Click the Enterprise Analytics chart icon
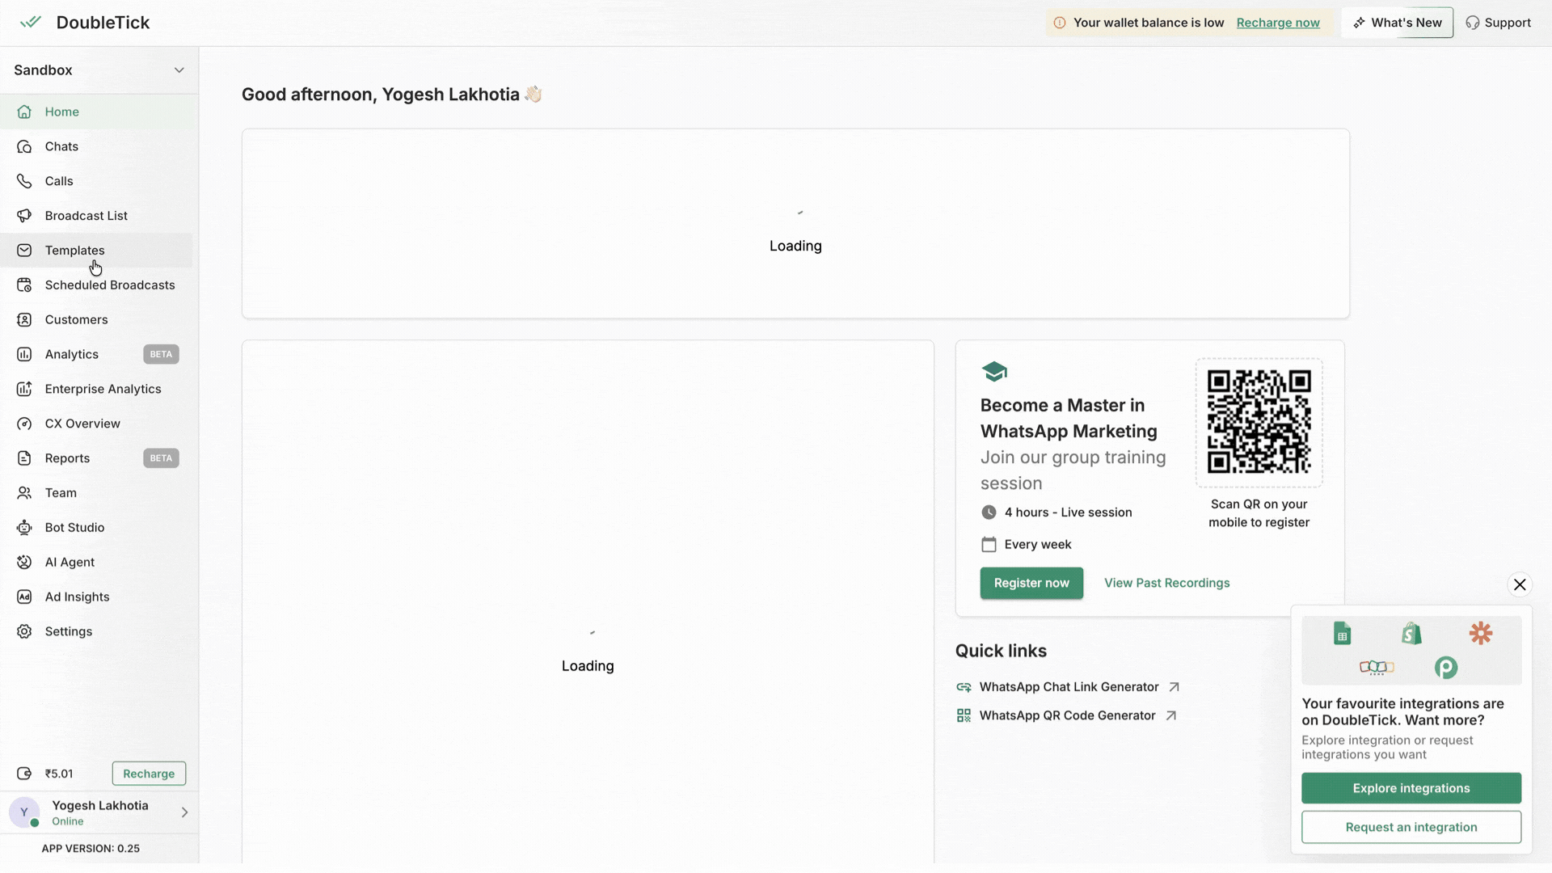Image resolution: width=1552 pixels, height=873 pixels. pyautogui.click(x=24, y=389)
